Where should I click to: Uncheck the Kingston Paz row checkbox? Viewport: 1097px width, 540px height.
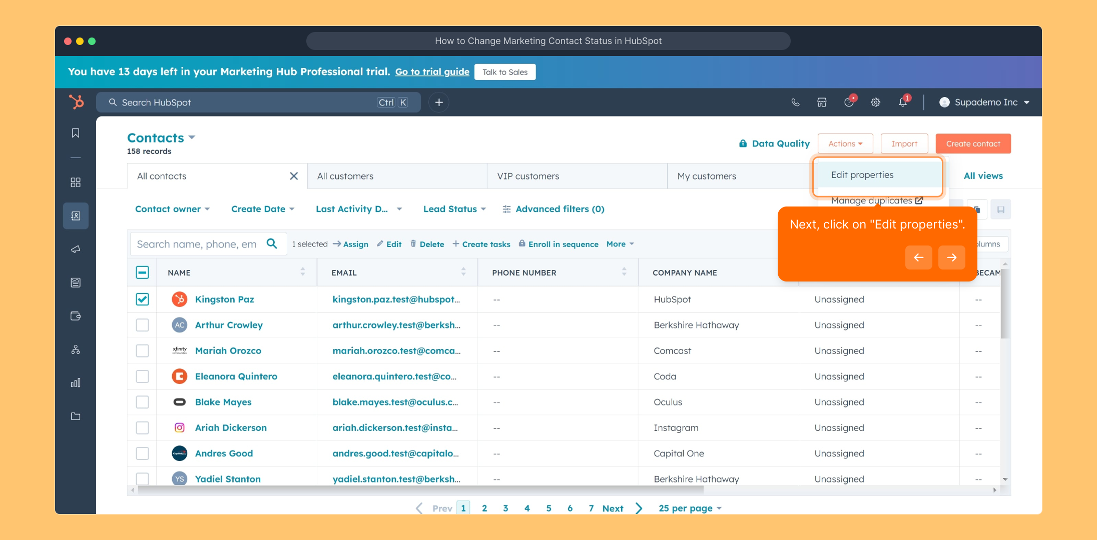(x=143, y=299)
